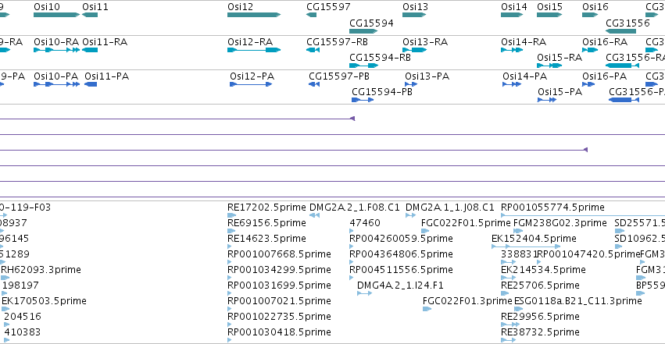The height and width of the screenshot is (344, 665).
Task: Select the DMG2A.1_1.J08.C1 feature
Action: pyautogui.click(x=410, y=215)
